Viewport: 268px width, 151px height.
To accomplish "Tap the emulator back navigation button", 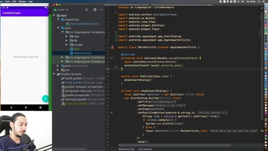I will [x=11, y=107].
